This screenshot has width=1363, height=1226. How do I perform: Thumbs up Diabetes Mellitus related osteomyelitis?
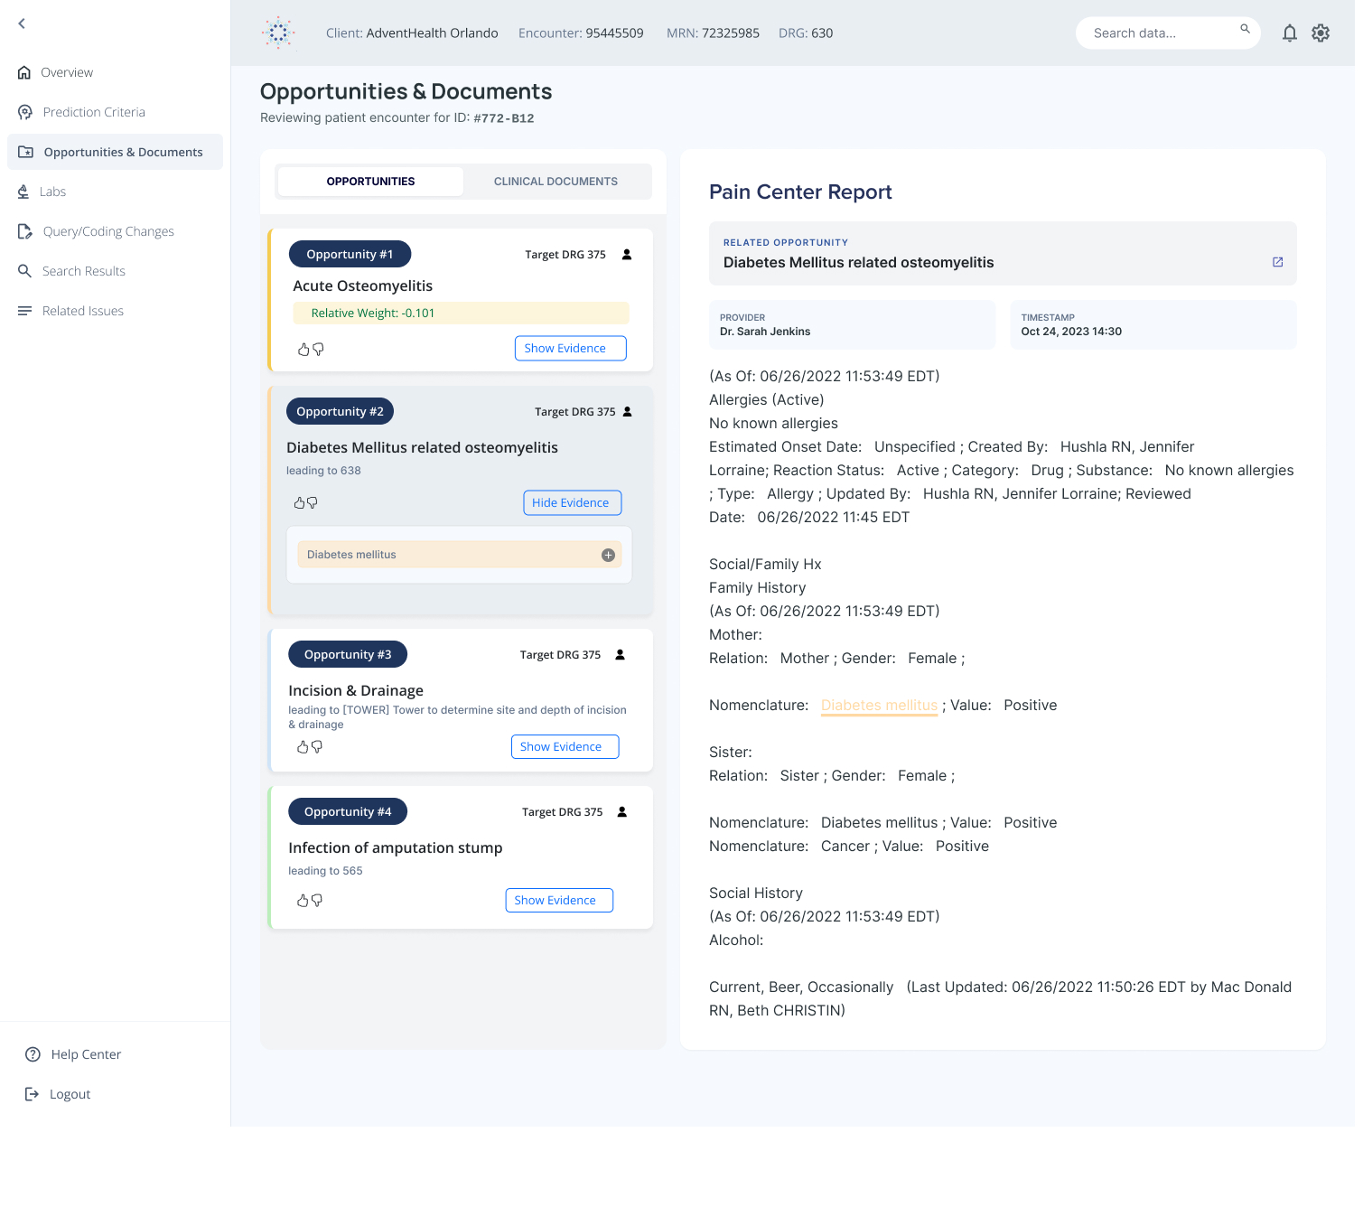(x=299, y=503)
